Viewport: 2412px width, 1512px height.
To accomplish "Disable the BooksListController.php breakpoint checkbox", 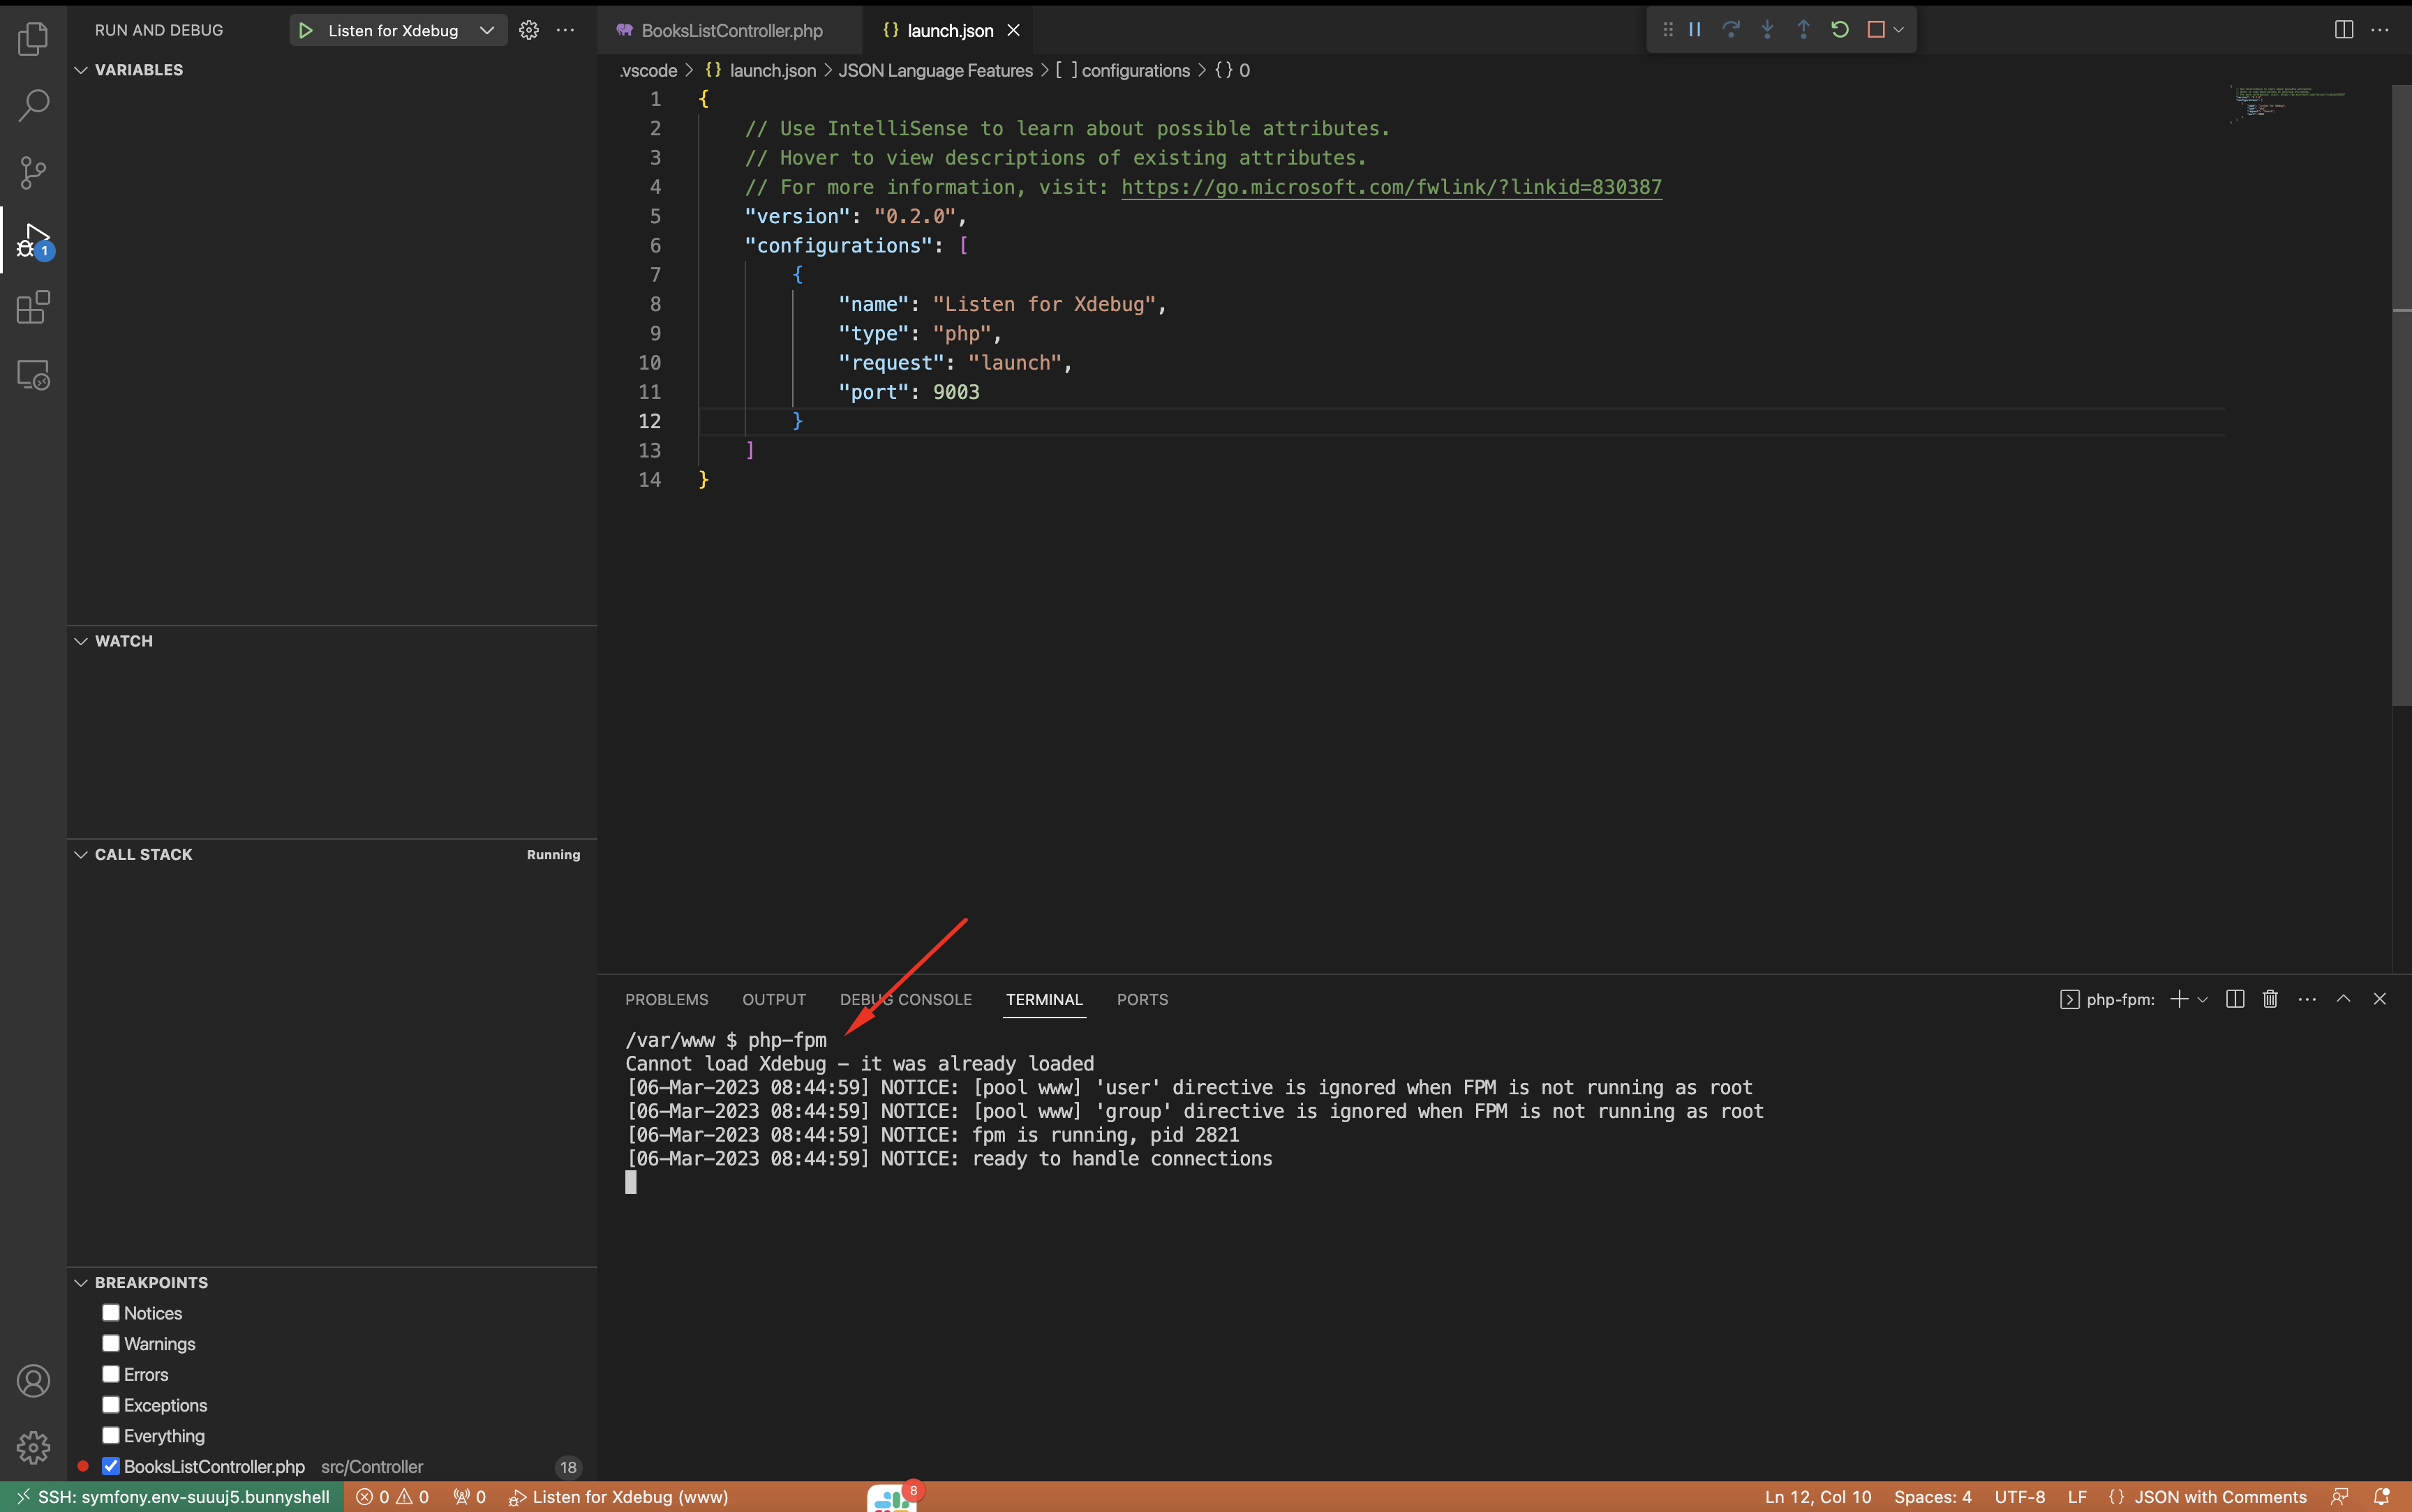I will click(x=111, y=1467).
